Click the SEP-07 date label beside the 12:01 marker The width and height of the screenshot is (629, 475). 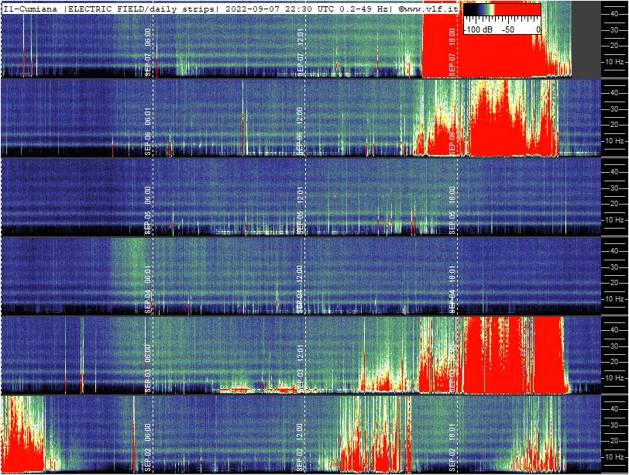[x=300, y=64]
